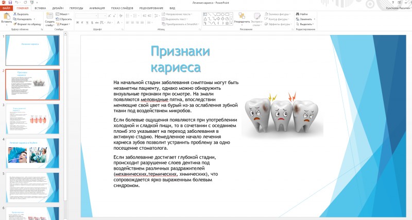The image size is (412, 220).
Task: Click the Paste (Вставить) clipboard icon
Action: point(6,16)
